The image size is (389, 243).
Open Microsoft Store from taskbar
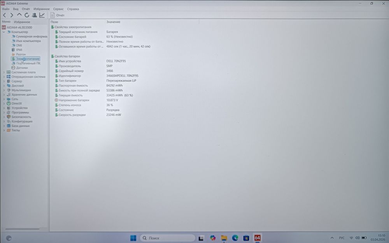(246, 238)
